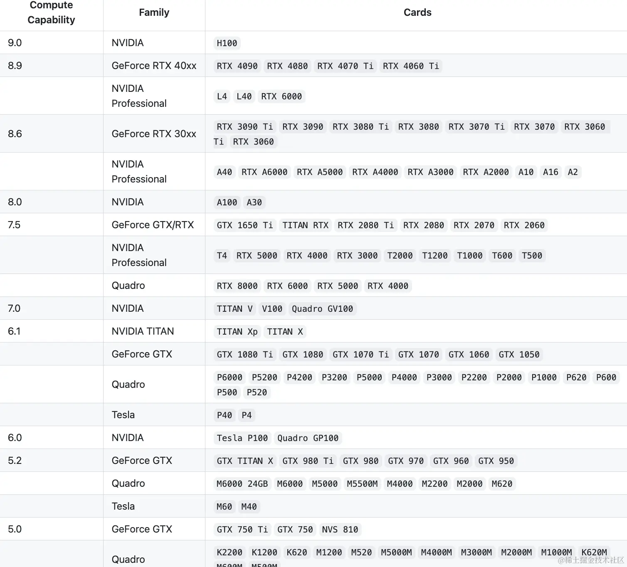627x567 pixels.
Task: Select the A30 card tag
Action: (x=254, y=202)
